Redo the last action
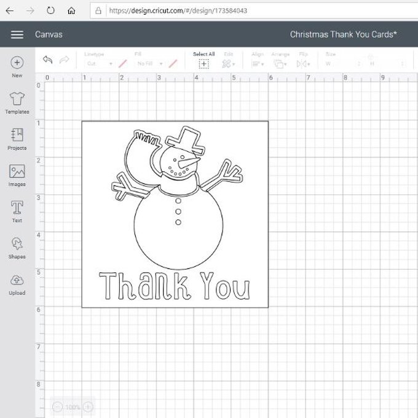418x418 pixels. point(65,60)
